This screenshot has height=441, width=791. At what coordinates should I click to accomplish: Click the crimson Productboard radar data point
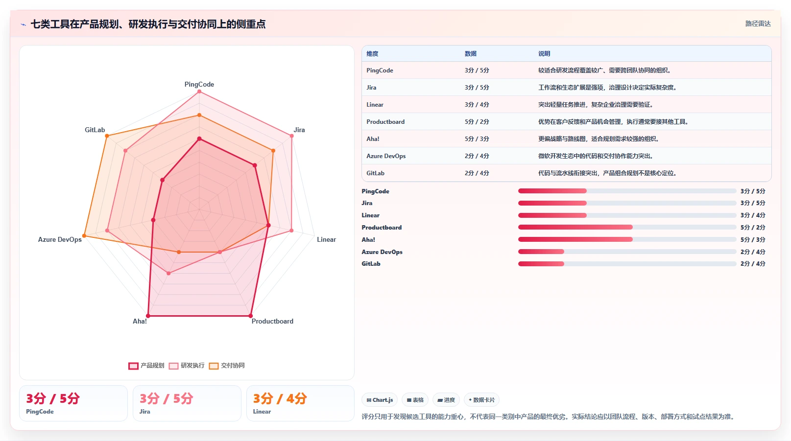(x=251, y=316)
